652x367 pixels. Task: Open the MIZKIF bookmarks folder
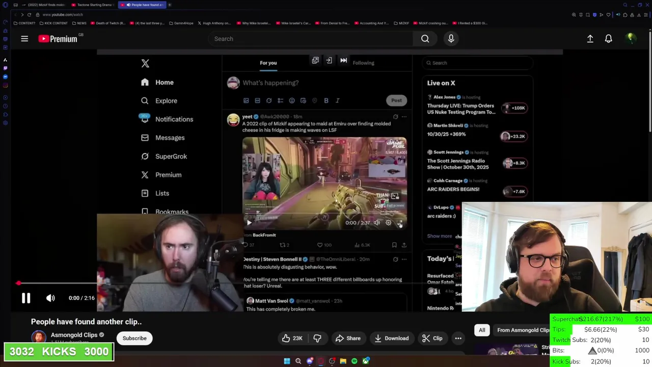(x=401, y=23)
